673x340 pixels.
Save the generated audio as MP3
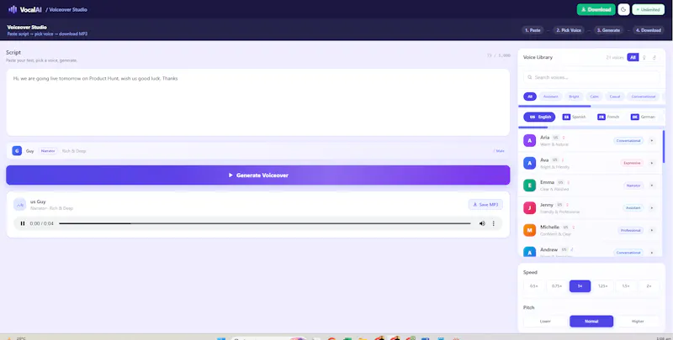pos(485,205)
